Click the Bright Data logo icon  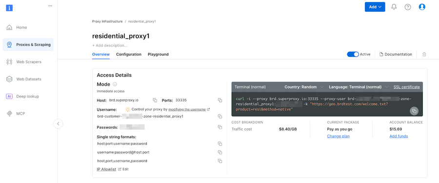coord(9,8)
